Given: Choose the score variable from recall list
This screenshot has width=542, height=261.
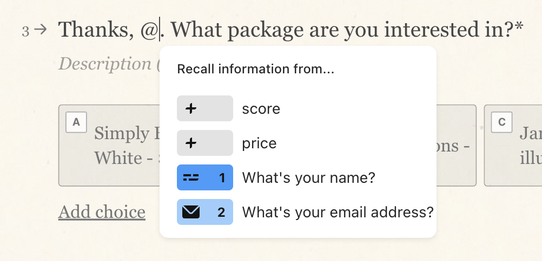Looking at the screenshot, I should coord(261,108).
